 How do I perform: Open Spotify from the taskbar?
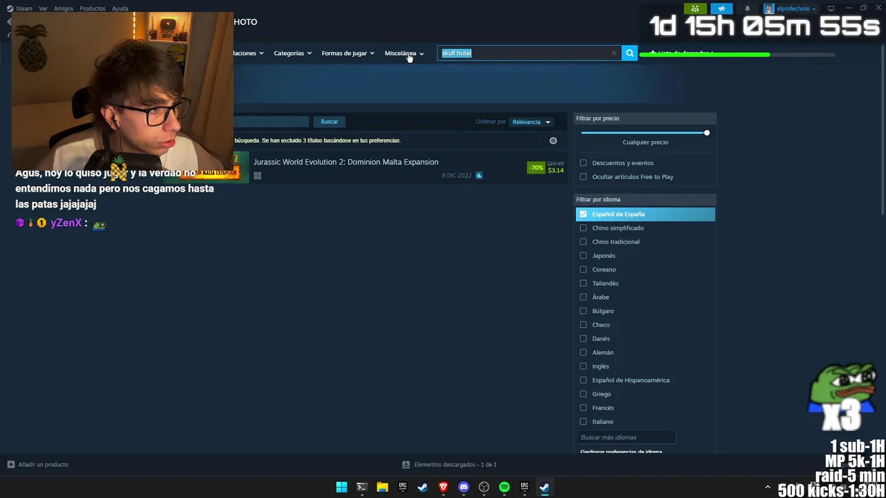pyautogui.click(x=504, y=487)
